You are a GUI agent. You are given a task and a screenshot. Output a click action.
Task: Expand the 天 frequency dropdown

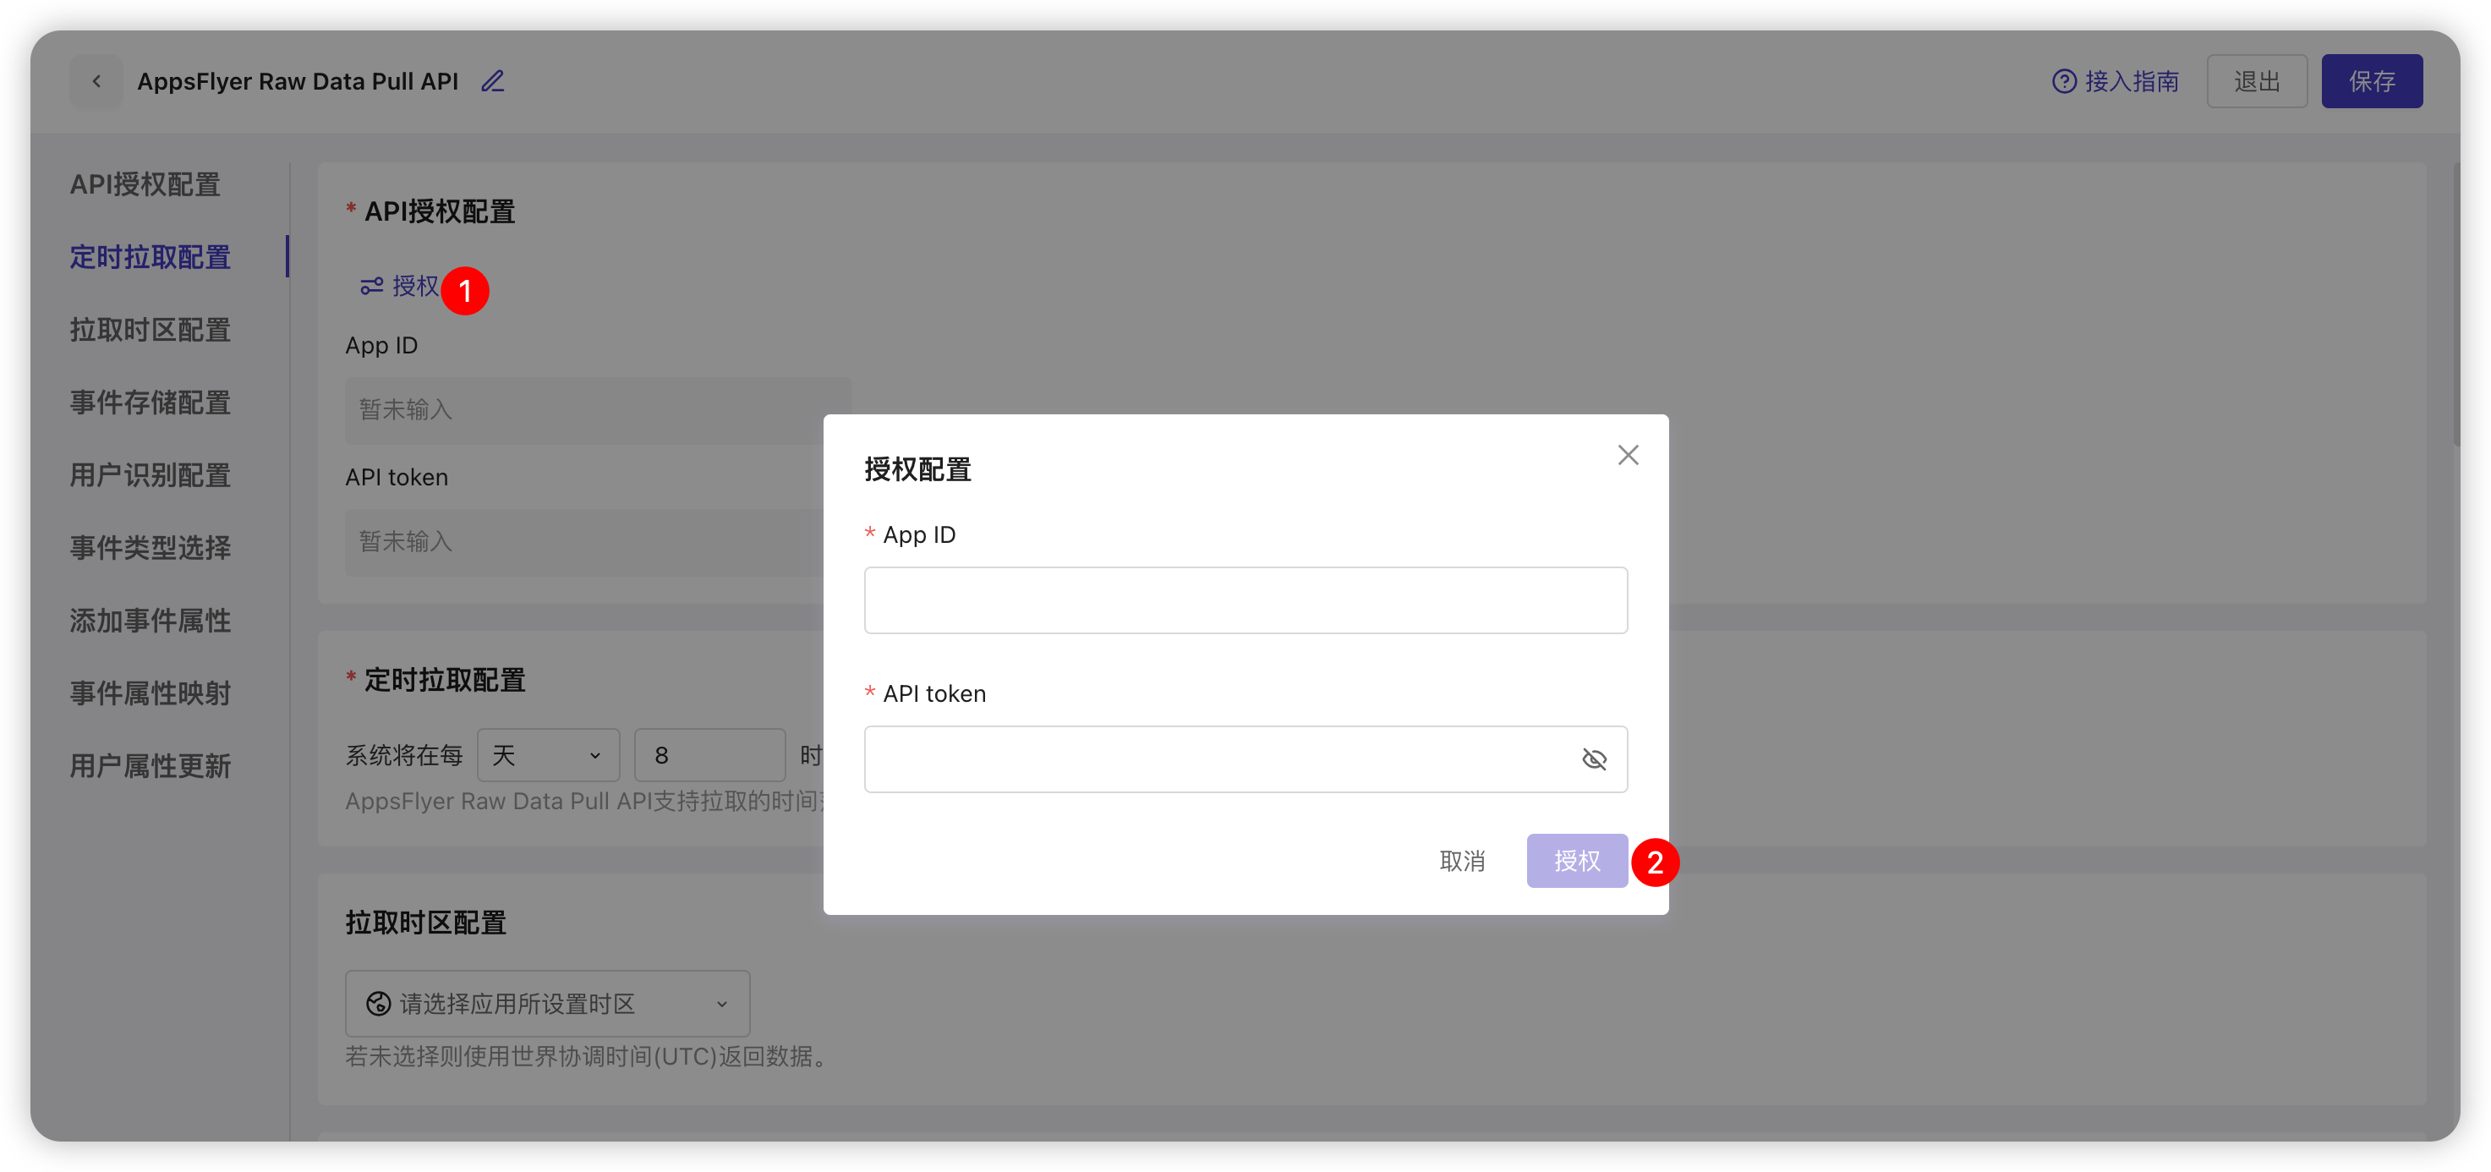(x=547, y=754)
